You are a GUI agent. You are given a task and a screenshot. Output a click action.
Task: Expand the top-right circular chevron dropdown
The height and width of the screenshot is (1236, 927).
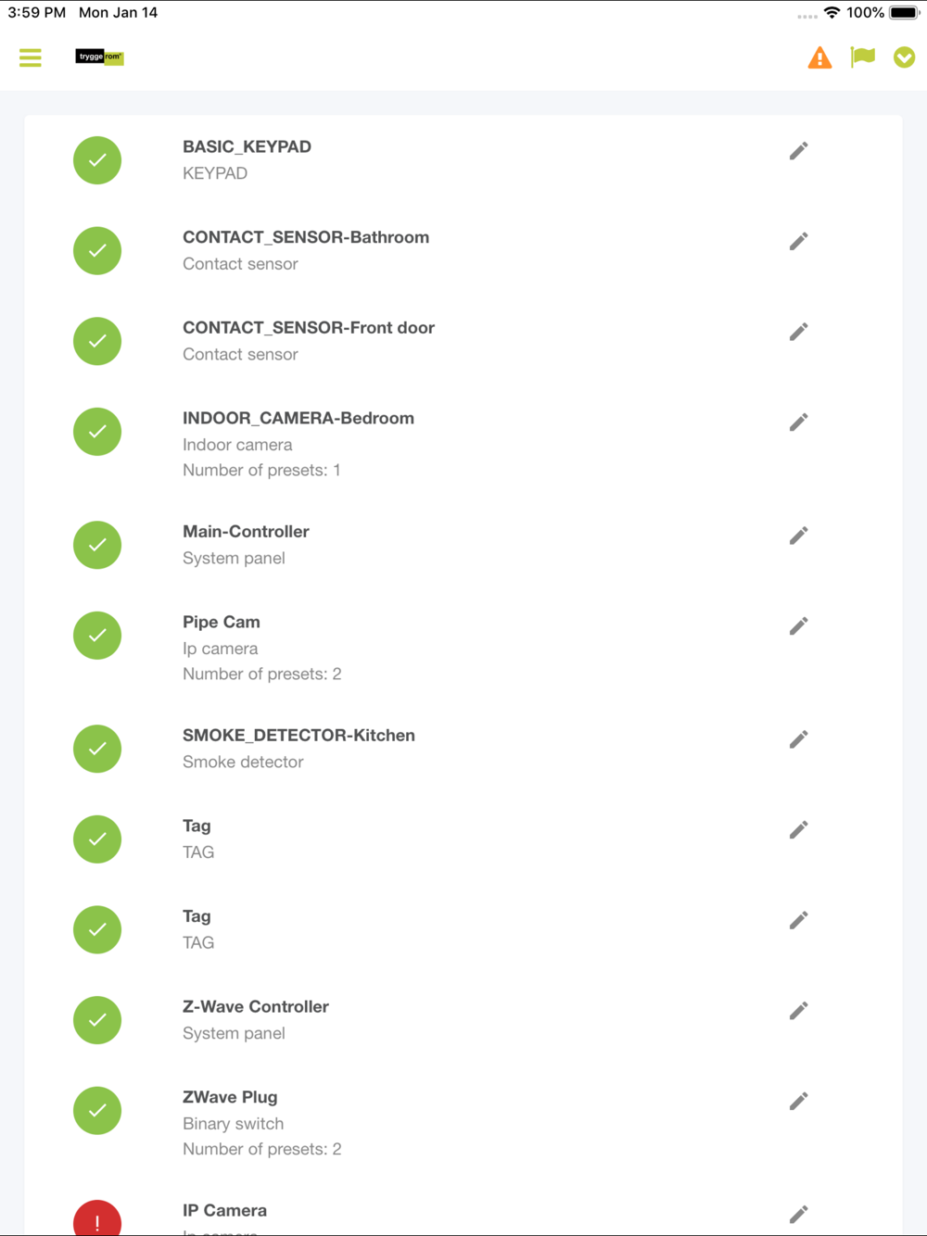[904, 57]
